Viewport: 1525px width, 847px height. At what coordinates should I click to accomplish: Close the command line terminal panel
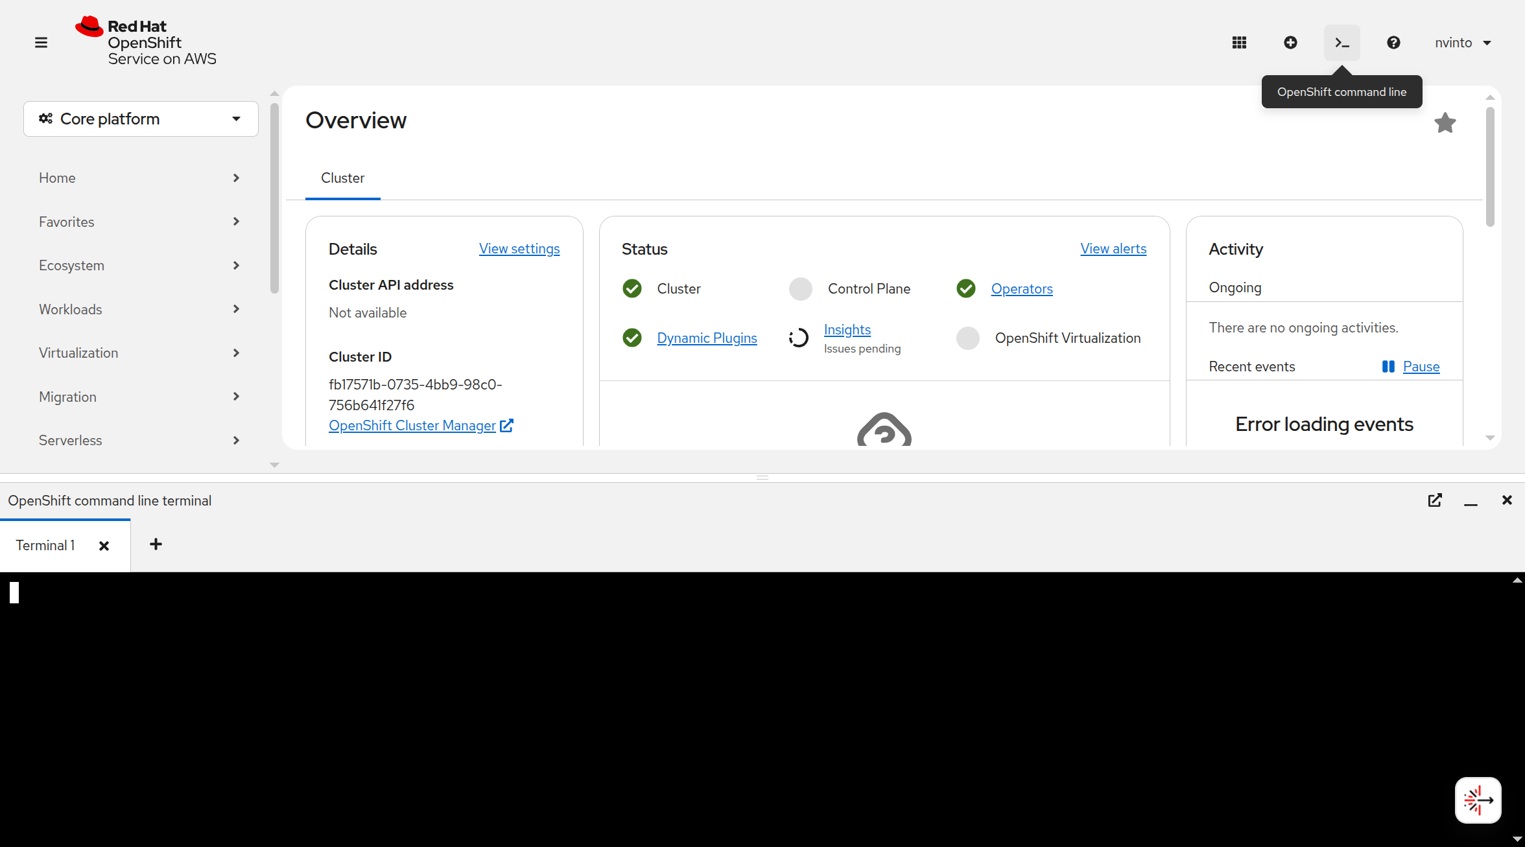coord(1507,500)
